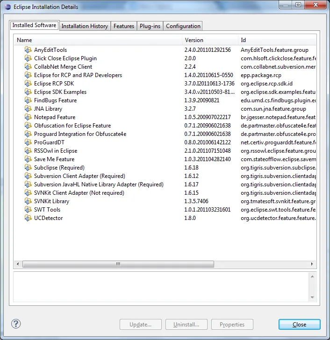Click the right arrow of the horizontal scrollbar
Screen dimensions: 330x340
pyautogui.click(x=312, y=264)
